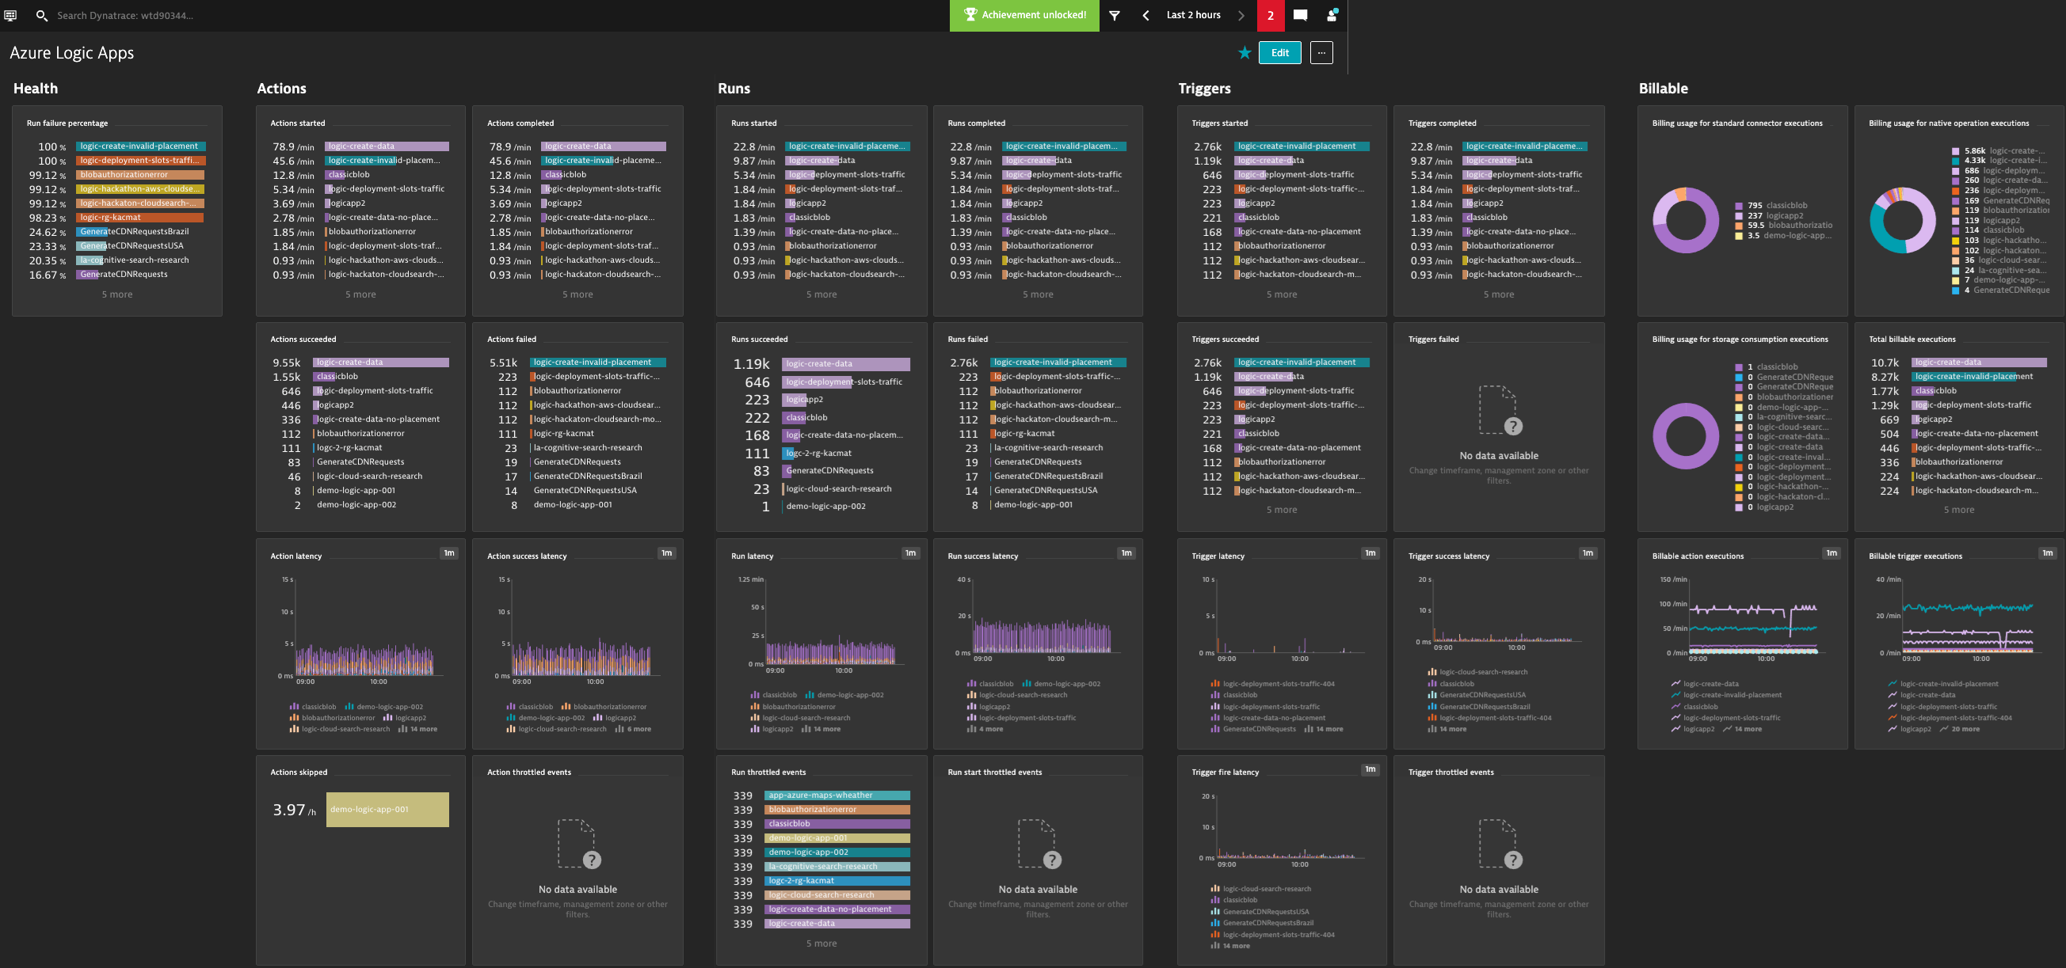Click the 1m resolution badge on Action latency
The height and width of the screenshot is (968, 2066).
click(x=449, y=553)
